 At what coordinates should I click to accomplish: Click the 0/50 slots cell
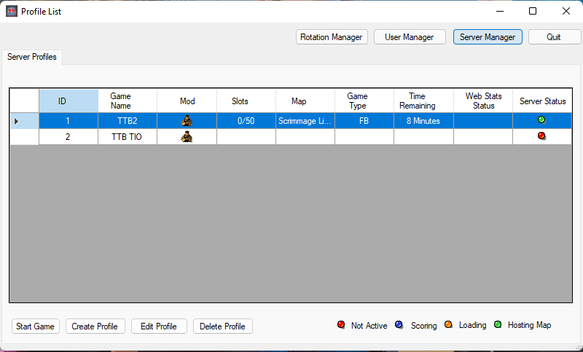coord(246,121)
